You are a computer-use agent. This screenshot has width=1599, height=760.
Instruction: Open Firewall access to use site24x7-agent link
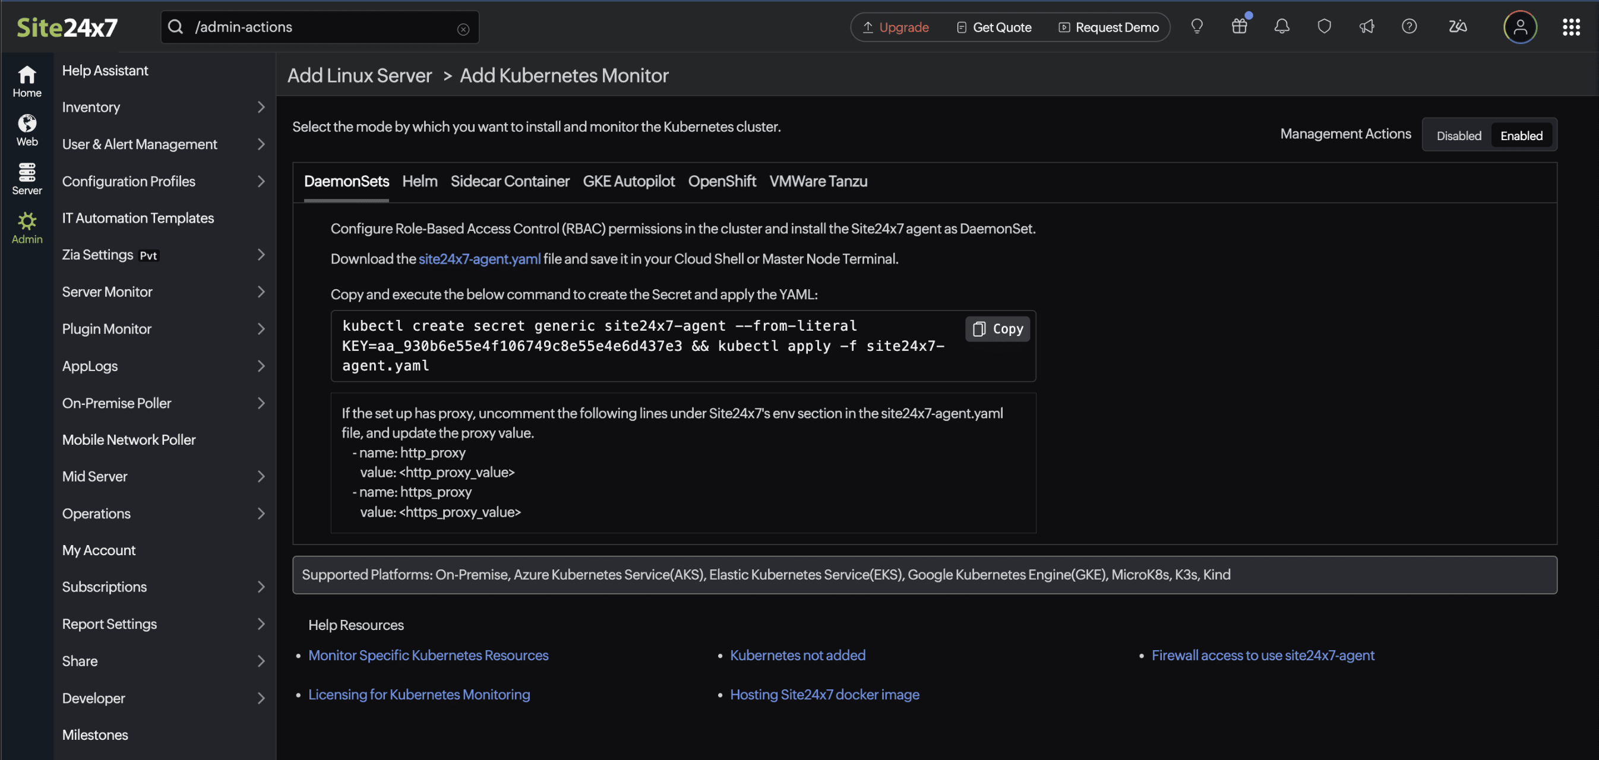coord(1263,655)
